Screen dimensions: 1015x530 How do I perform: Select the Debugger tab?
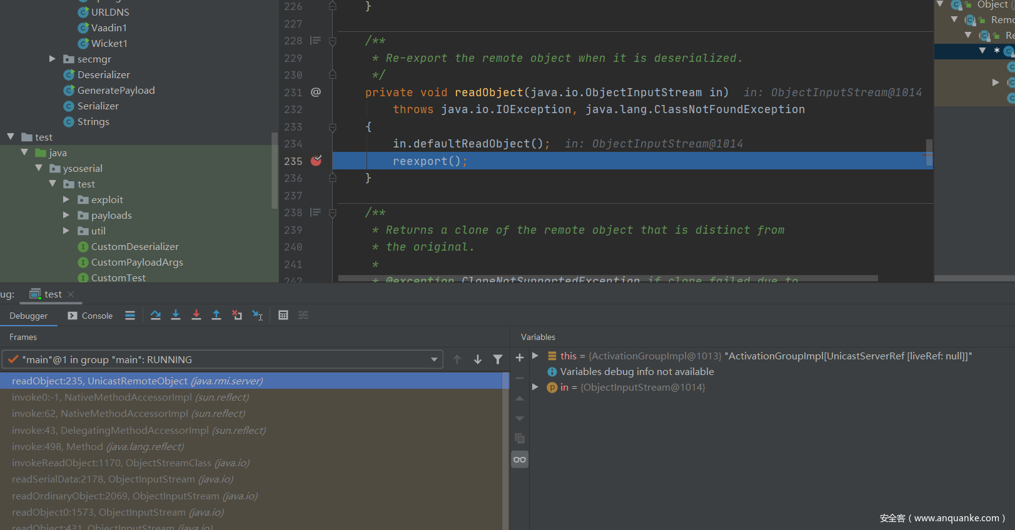(x=28, y=316)
